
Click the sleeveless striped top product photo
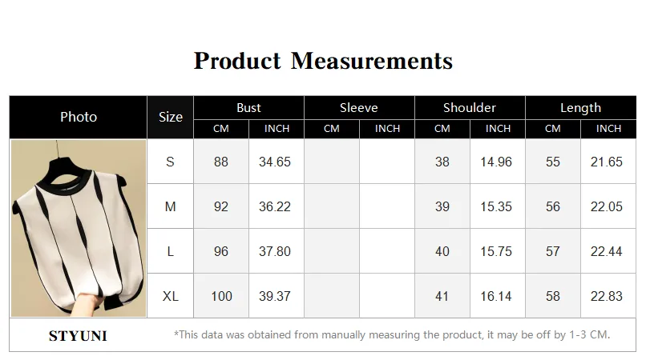pos(79,228)
